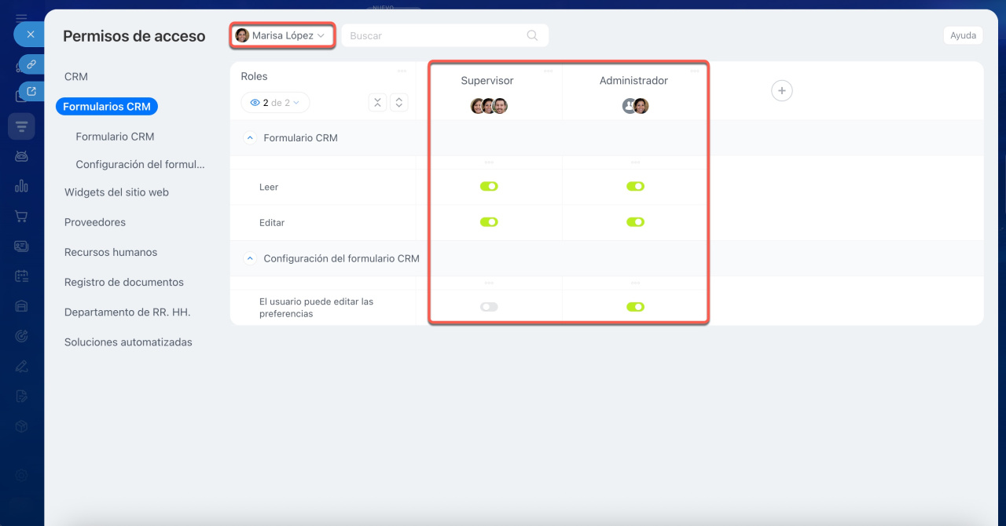
Task: Open the CoPilot robot icon in sidebar
Action: tap(21, 156)
